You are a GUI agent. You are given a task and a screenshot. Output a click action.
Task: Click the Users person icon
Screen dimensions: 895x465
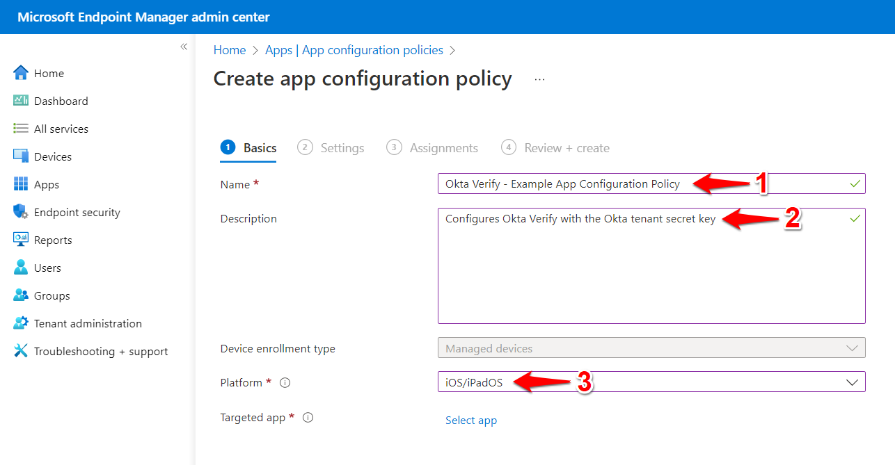tap(21, 268)
